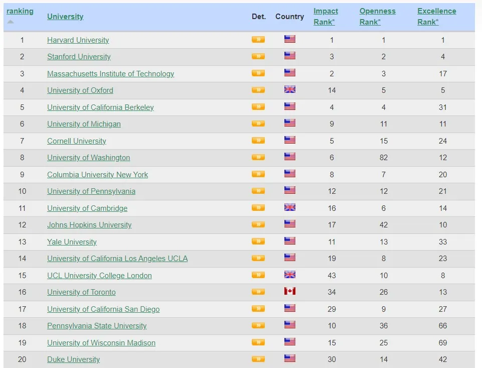Click the Canada flag in the University of Toronto row
The width and height of the screenshot is (482, 368).
click(290, 291)
